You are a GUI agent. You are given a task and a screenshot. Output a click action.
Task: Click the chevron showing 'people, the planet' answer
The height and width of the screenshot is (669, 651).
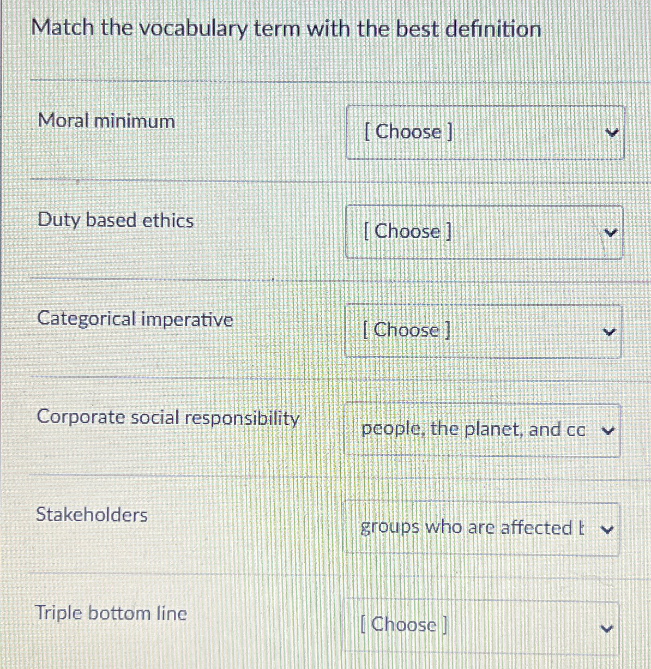pyautogui.click(x=609, y=430)
